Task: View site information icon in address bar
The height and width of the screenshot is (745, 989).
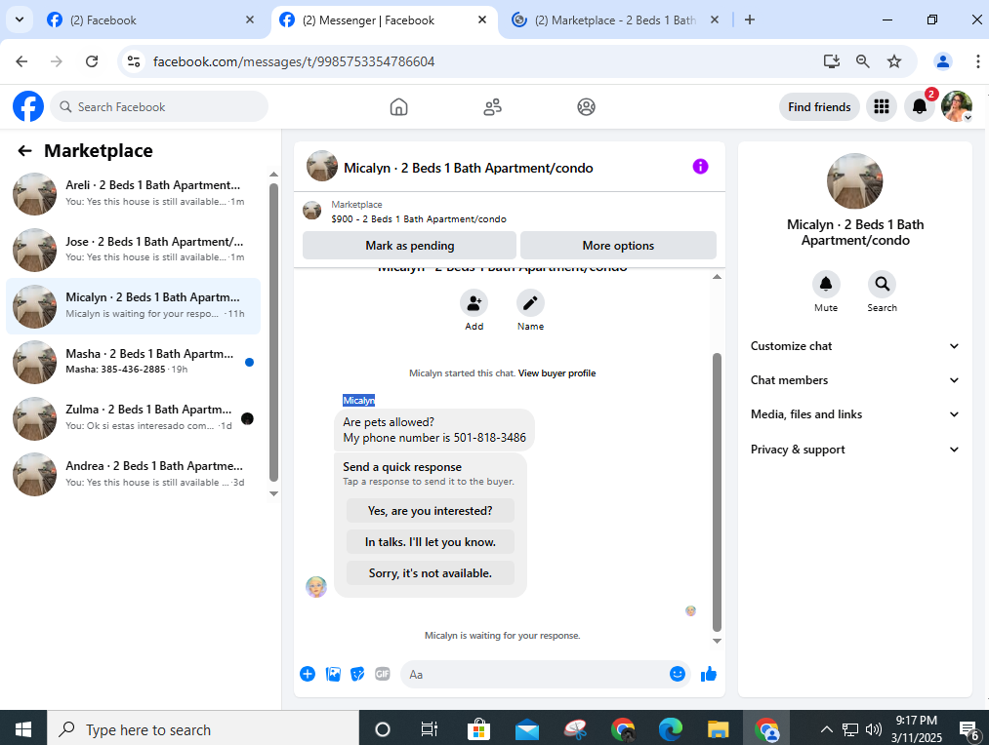Action: click(134, 61)
